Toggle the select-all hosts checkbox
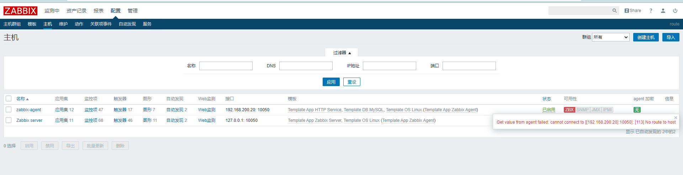683x175 pixels. pos(9,98)
